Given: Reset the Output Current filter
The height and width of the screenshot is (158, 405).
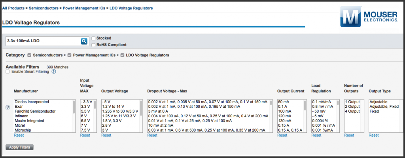Looking at the screenshot, I should coord(282,135).
